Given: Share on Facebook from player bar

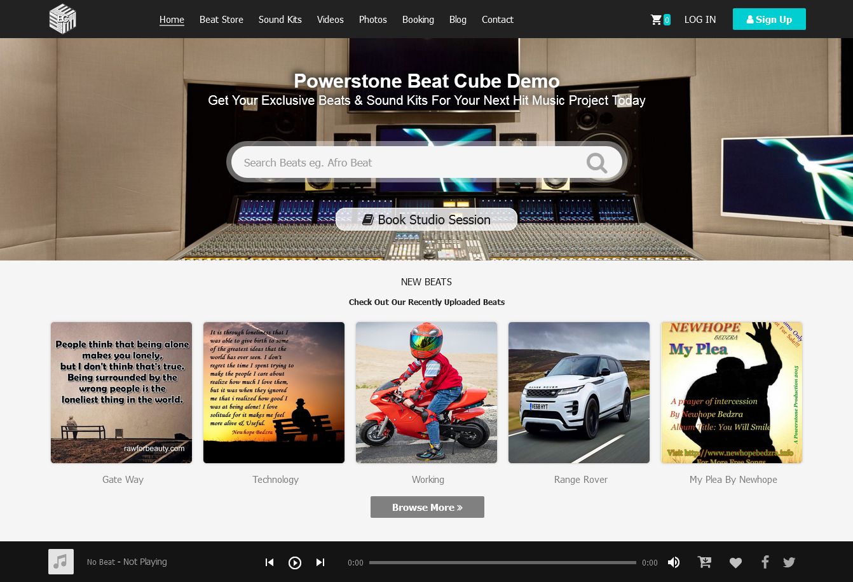Looking at the screenshot, I should click(x=765, y=562).
